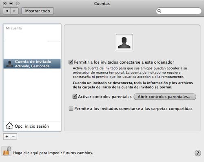Click the guest account silhouette picture
This screenshot has width=204, height=162.
124,42
